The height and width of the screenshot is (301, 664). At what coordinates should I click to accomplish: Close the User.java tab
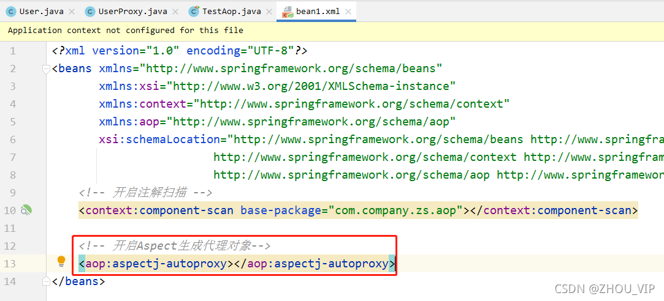click(72, 12)
